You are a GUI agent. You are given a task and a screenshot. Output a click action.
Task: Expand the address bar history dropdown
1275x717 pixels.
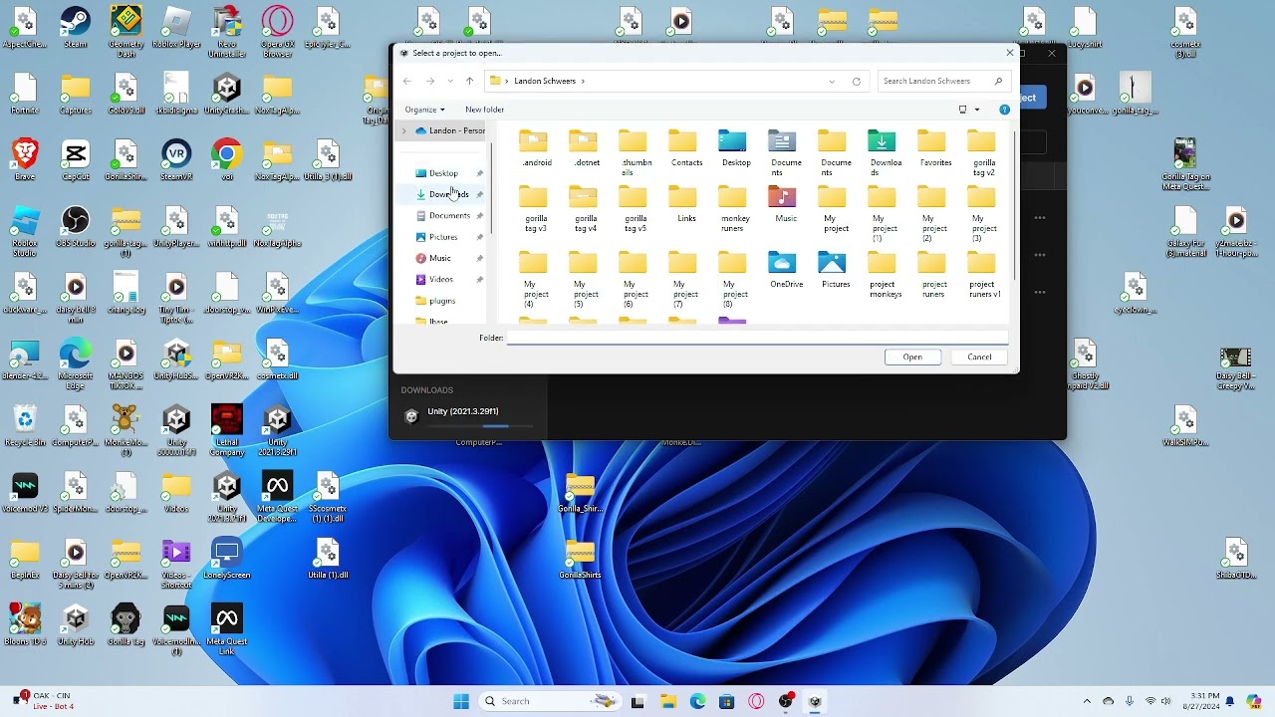click(x=832, y=82)
